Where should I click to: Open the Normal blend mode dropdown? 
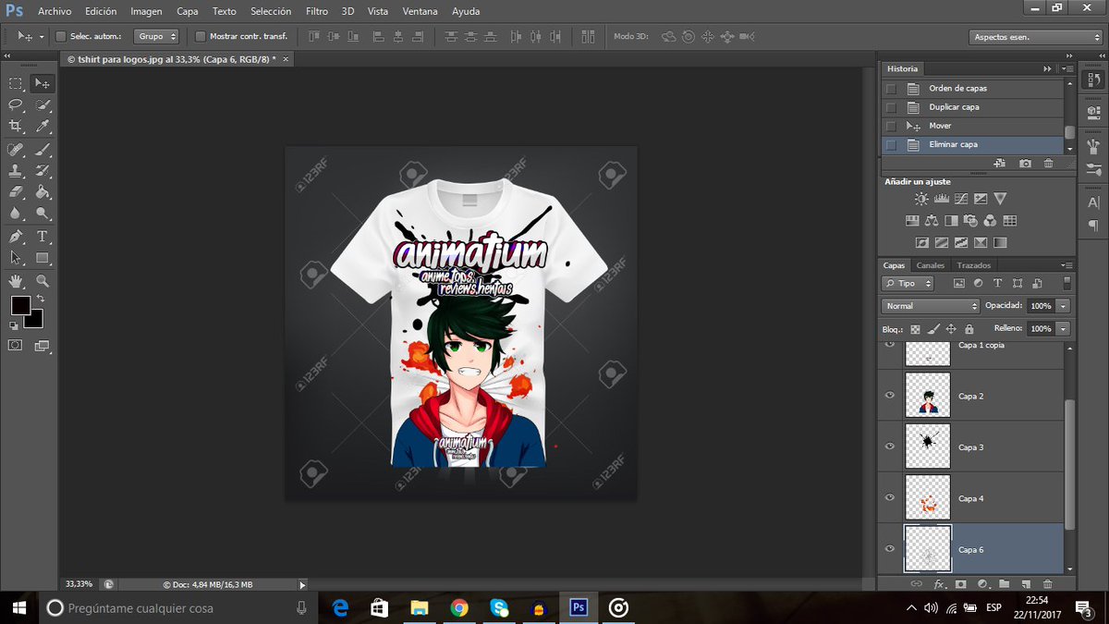click(931, 306)
